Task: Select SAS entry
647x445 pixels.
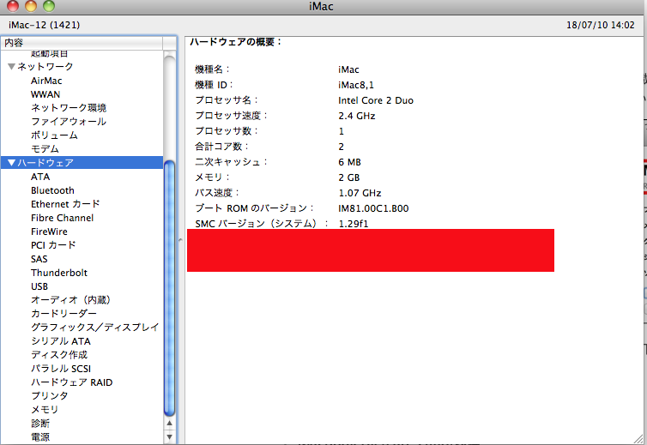Action: point(39,259)
